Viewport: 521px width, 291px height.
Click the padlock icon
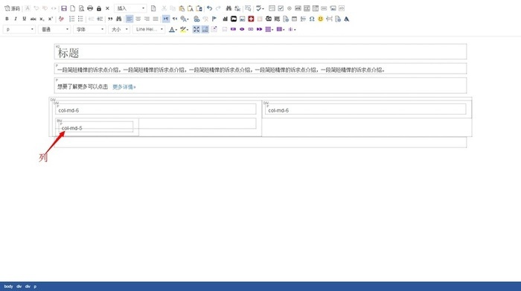[x=99, y=8]
